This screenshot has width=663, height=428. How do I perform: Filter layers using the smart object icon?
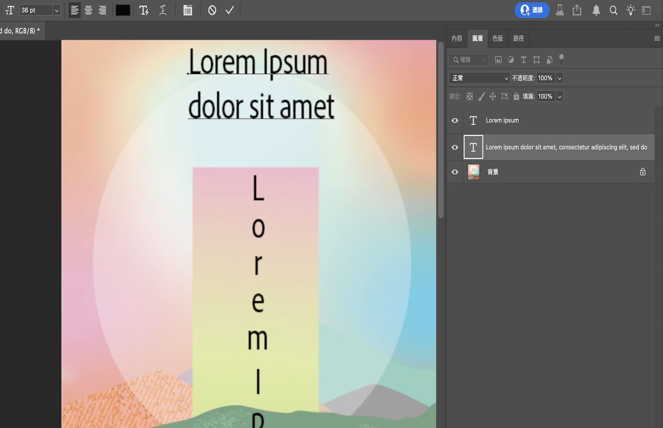[549, 59]
